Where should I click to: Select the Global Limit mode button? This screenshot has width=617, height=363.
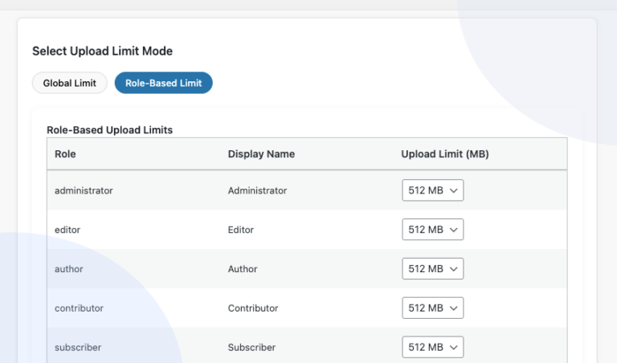70,83
